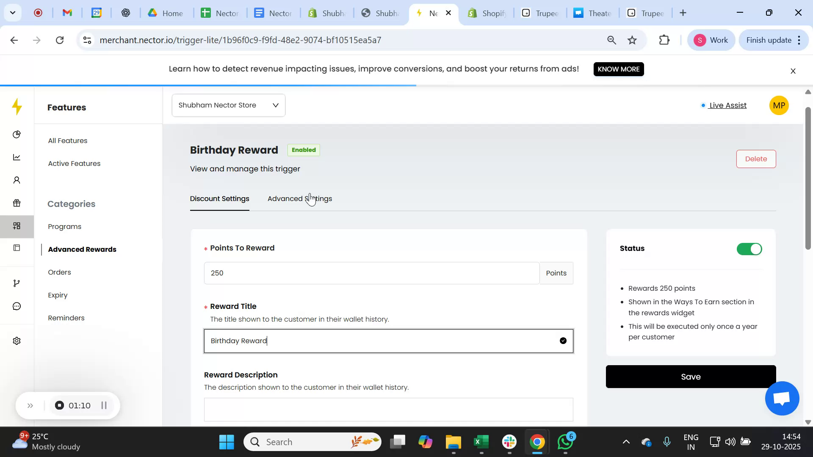Open the analytics pie chart panel
The height and width of the screenshot is (457, 813).
pos(17,134)
